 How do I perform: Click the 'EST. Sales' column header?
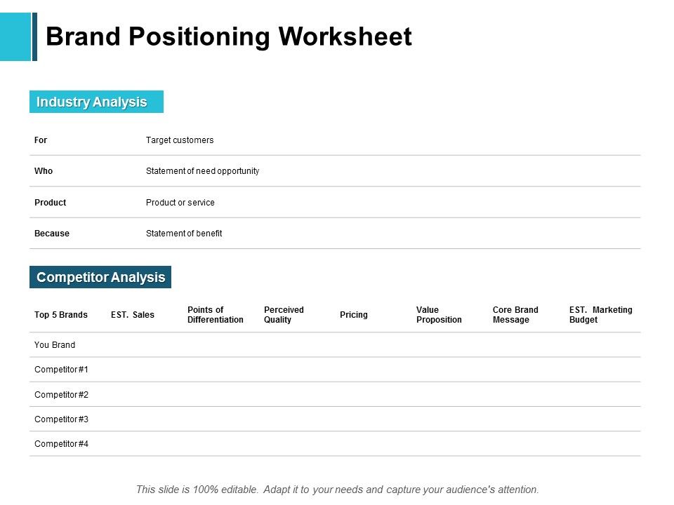tap(133, 315)
